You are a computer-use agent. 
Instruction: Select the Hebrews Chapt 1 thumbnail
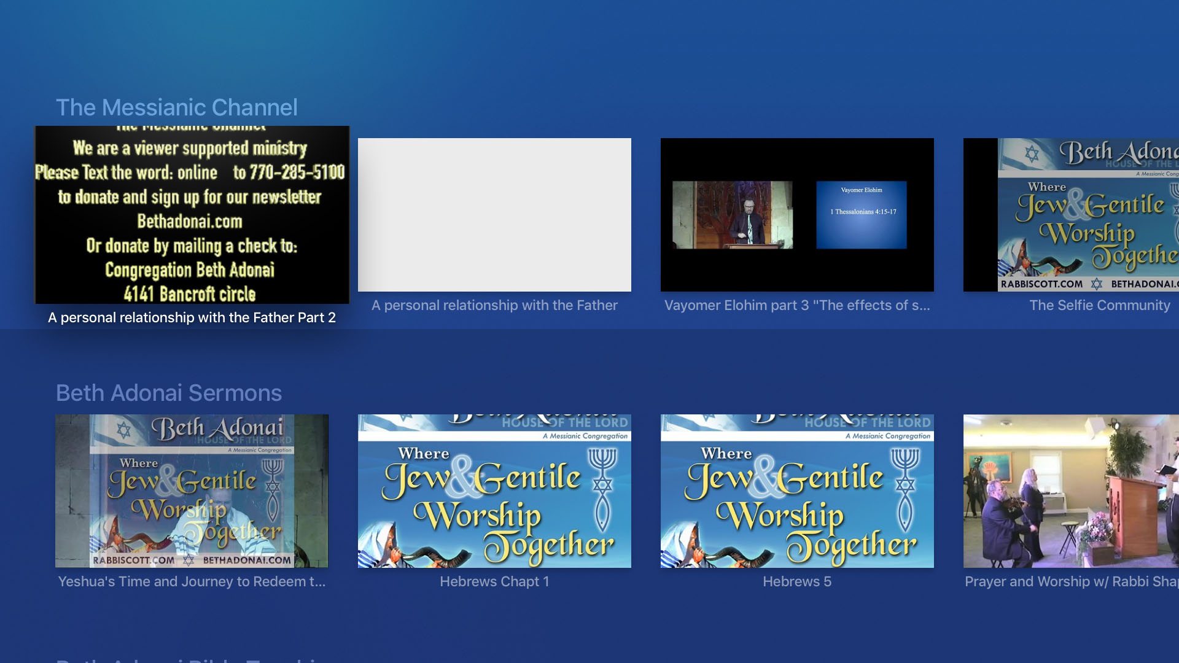pyautogui.click(x=494, y=490)
